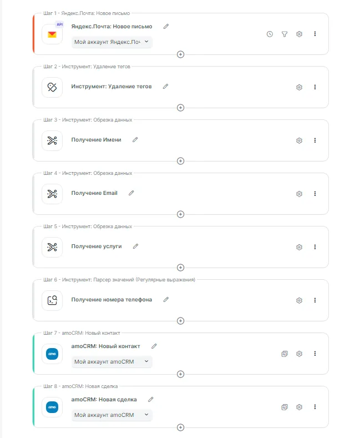Screen dimensions: 355x438
Task: Click plus button below Новая сделка step
Action: (180, 427)
